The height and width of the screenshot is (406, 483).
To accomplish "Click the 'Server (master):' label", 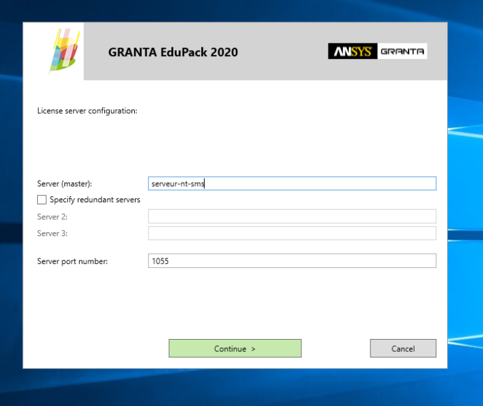I will 64,183.
